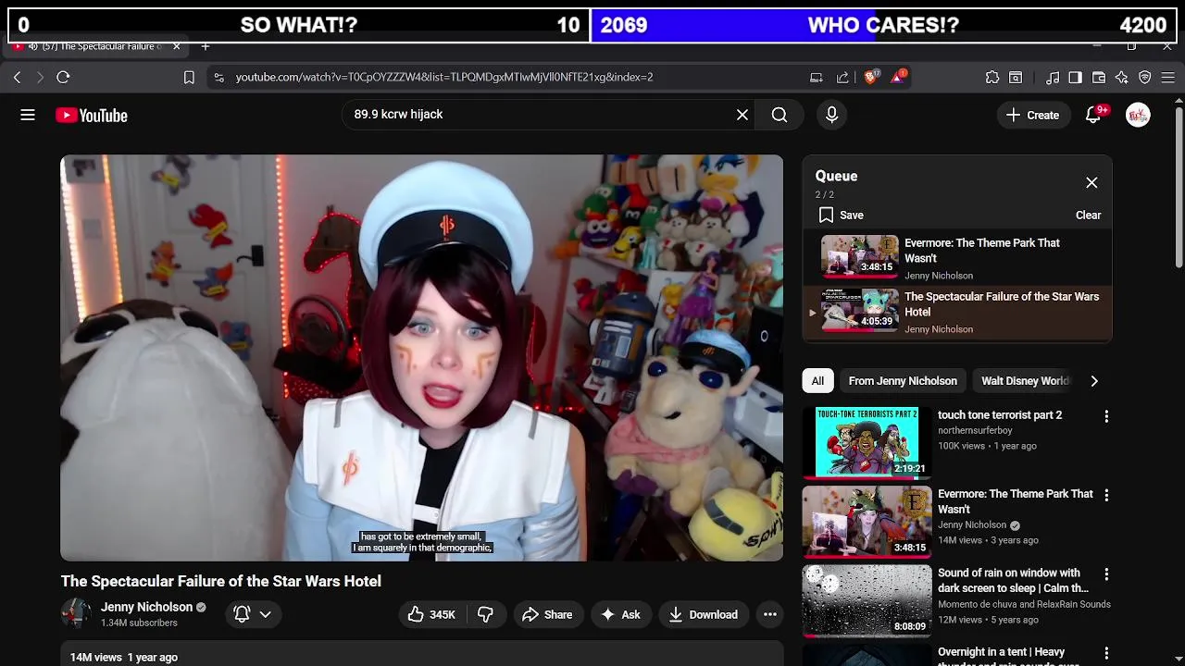This screenshot has height=666, width=1185.
Task: Click the recommended Evermore 3:48:15 thumbnail
Action: pyautogui.click(x=867, y=522)
